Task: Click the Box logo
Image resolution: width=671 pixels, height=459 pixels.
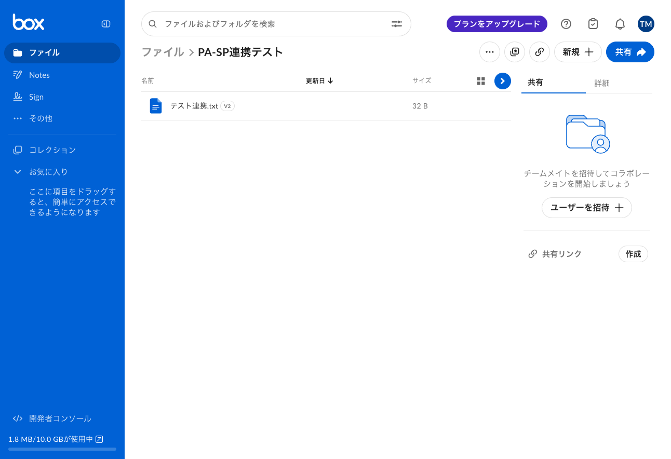Action: 29,22
